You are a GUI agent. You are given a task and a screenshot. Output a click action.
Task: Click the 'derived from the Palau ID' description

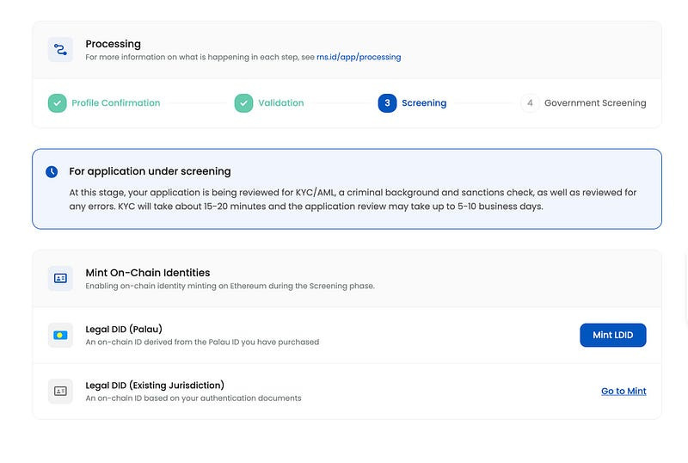coord(202,343)
